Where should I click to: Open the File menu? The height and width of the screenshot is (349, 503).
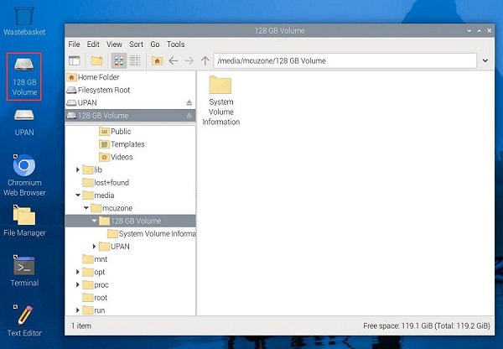click(x=74, y=44)
